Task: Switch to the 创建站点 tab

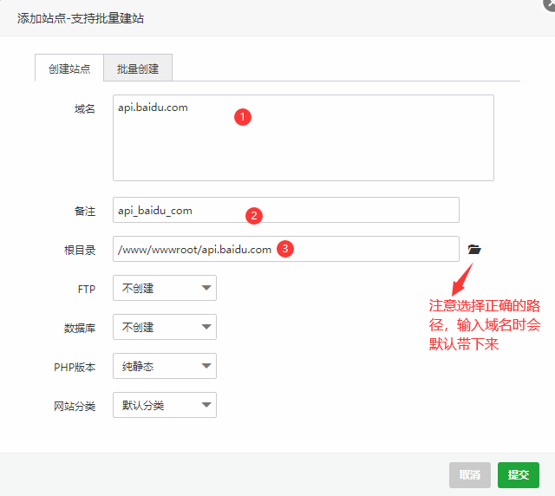Action: 69,69
